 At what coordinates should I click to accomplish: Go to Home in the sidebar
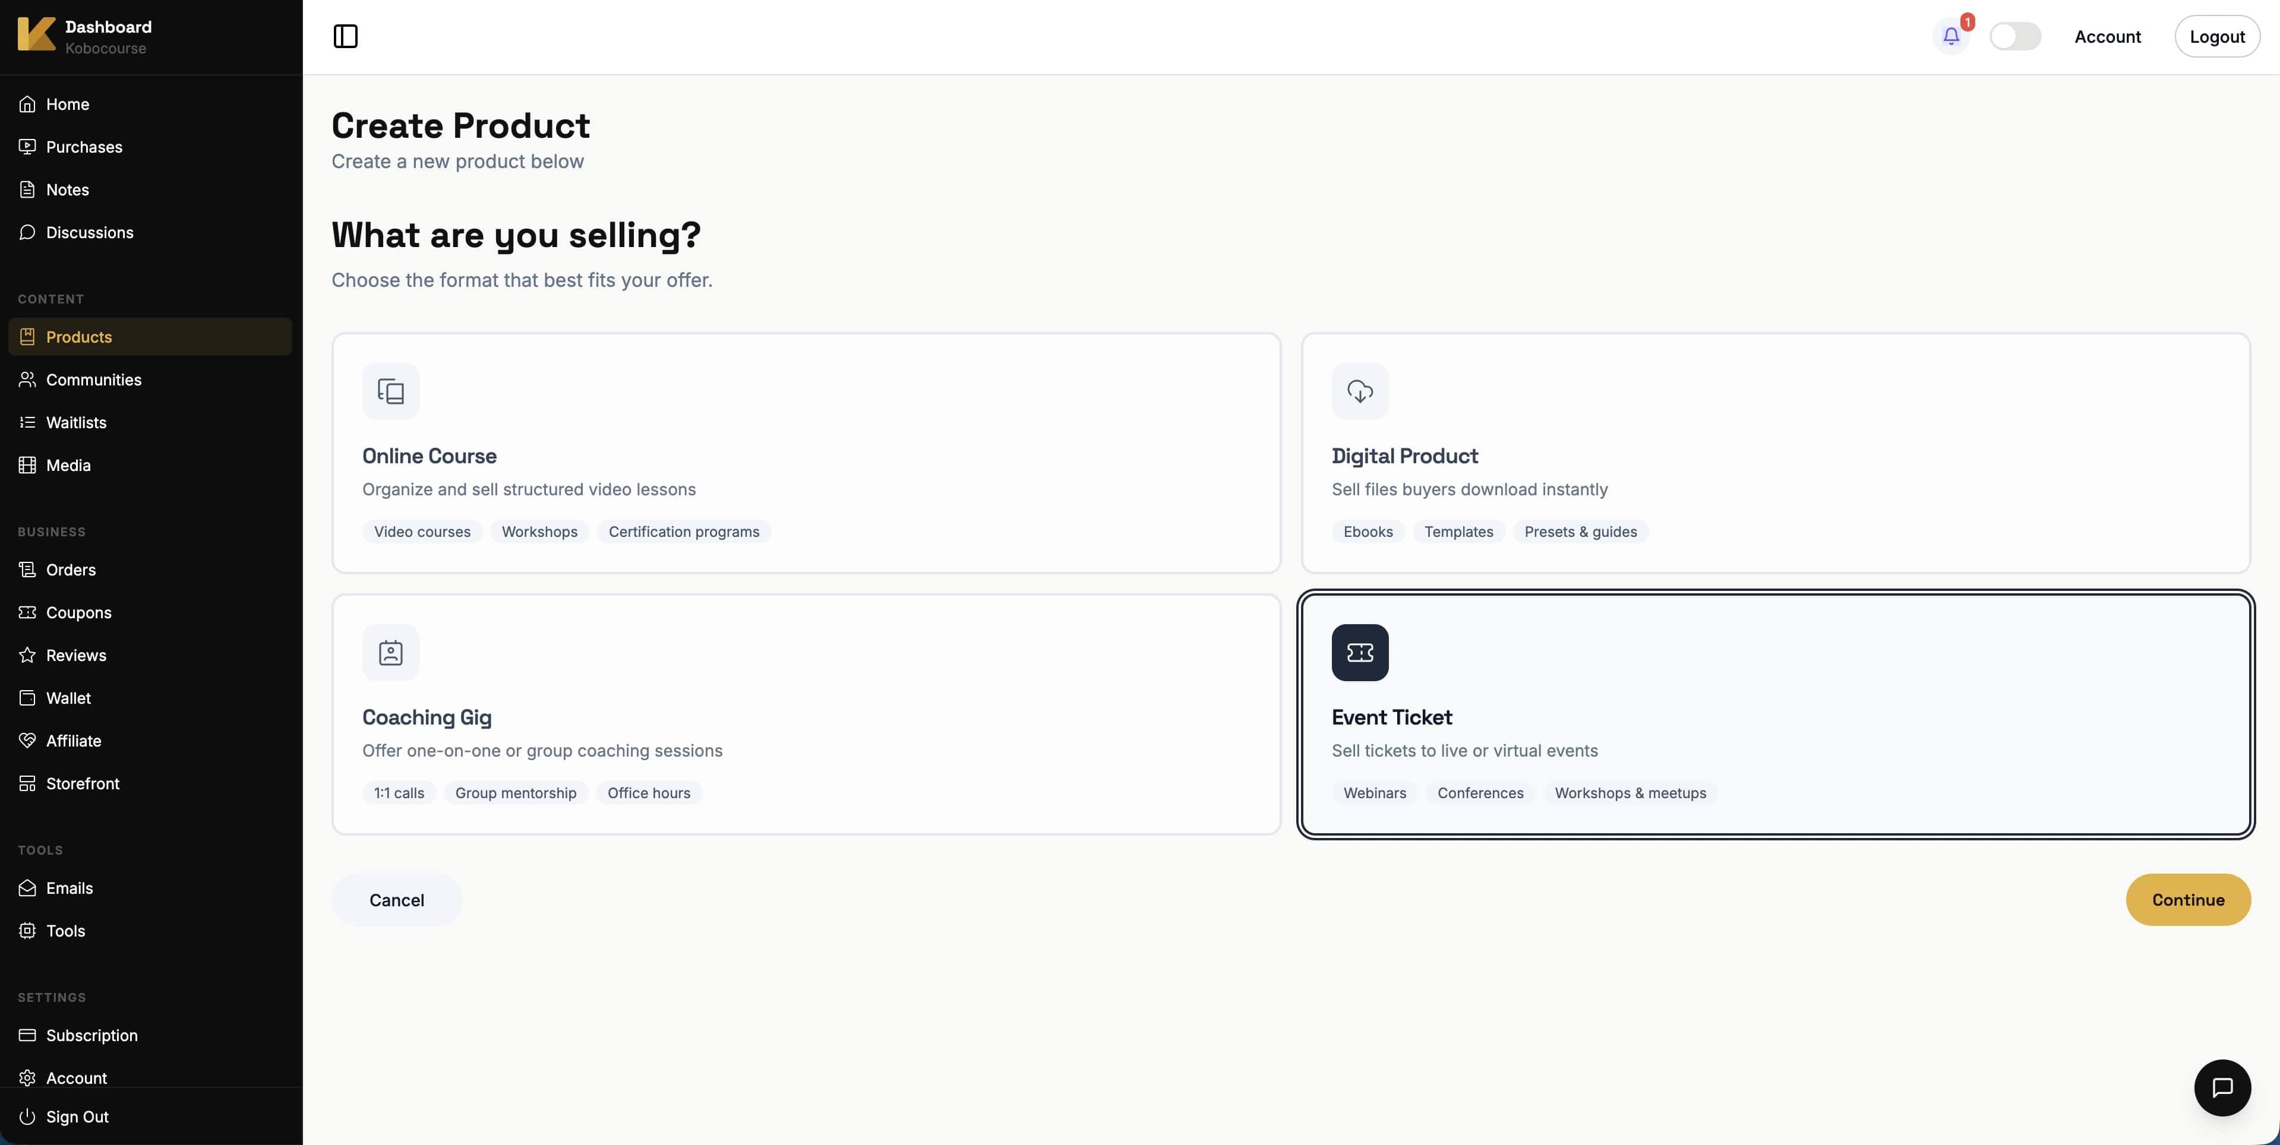pos(150,105)
